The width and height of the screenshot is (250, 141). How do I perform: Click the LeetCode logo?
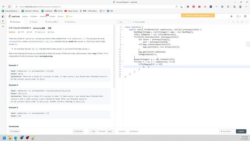tap(14, 16)
